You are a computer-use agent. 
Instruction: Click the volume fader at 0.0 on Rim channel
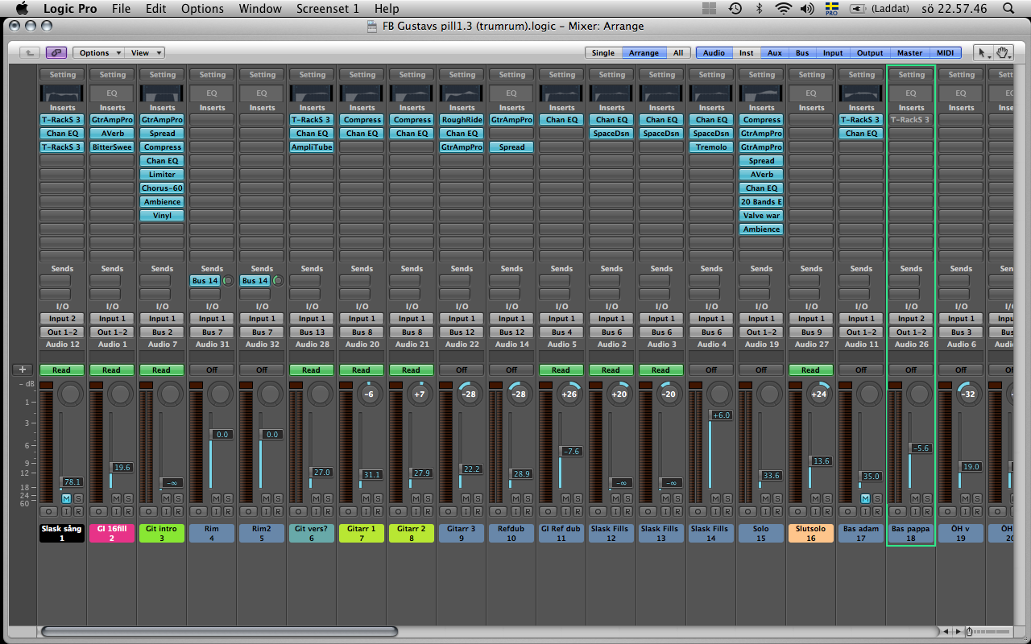tap(221, 434)
